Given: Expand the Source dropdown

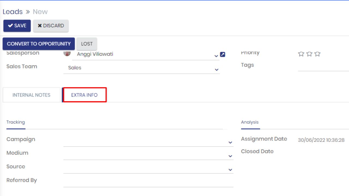Looking at the screenshot, I should pyautogui.click(x=230, y=170).
